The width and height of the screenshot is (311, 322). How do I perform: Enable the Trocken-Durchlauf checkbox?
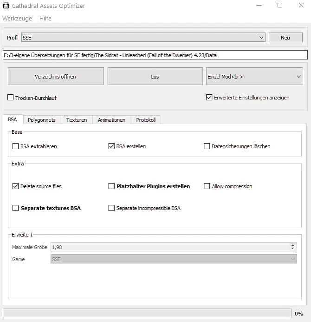(x=11, y=98)
